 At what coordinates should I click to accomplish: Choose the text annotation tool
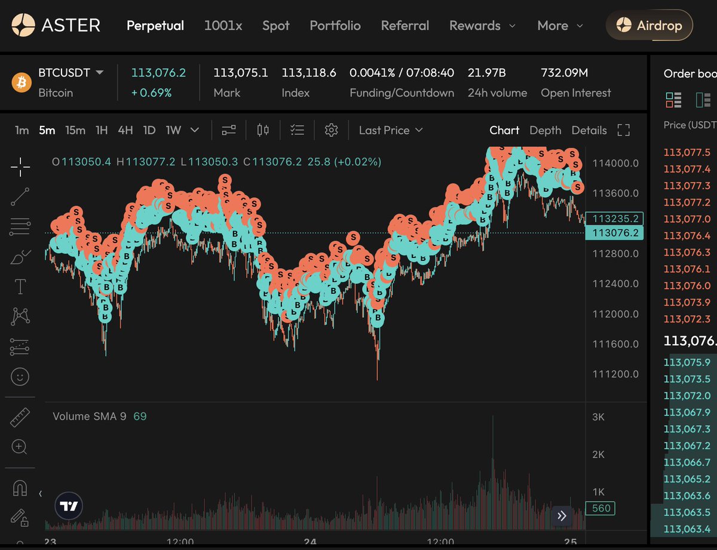coord(20,287)
